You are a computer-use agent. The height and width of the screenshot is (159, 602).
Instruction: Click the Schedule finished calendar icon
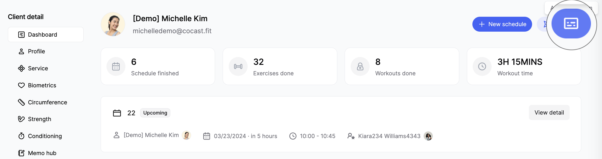point(116,66)
